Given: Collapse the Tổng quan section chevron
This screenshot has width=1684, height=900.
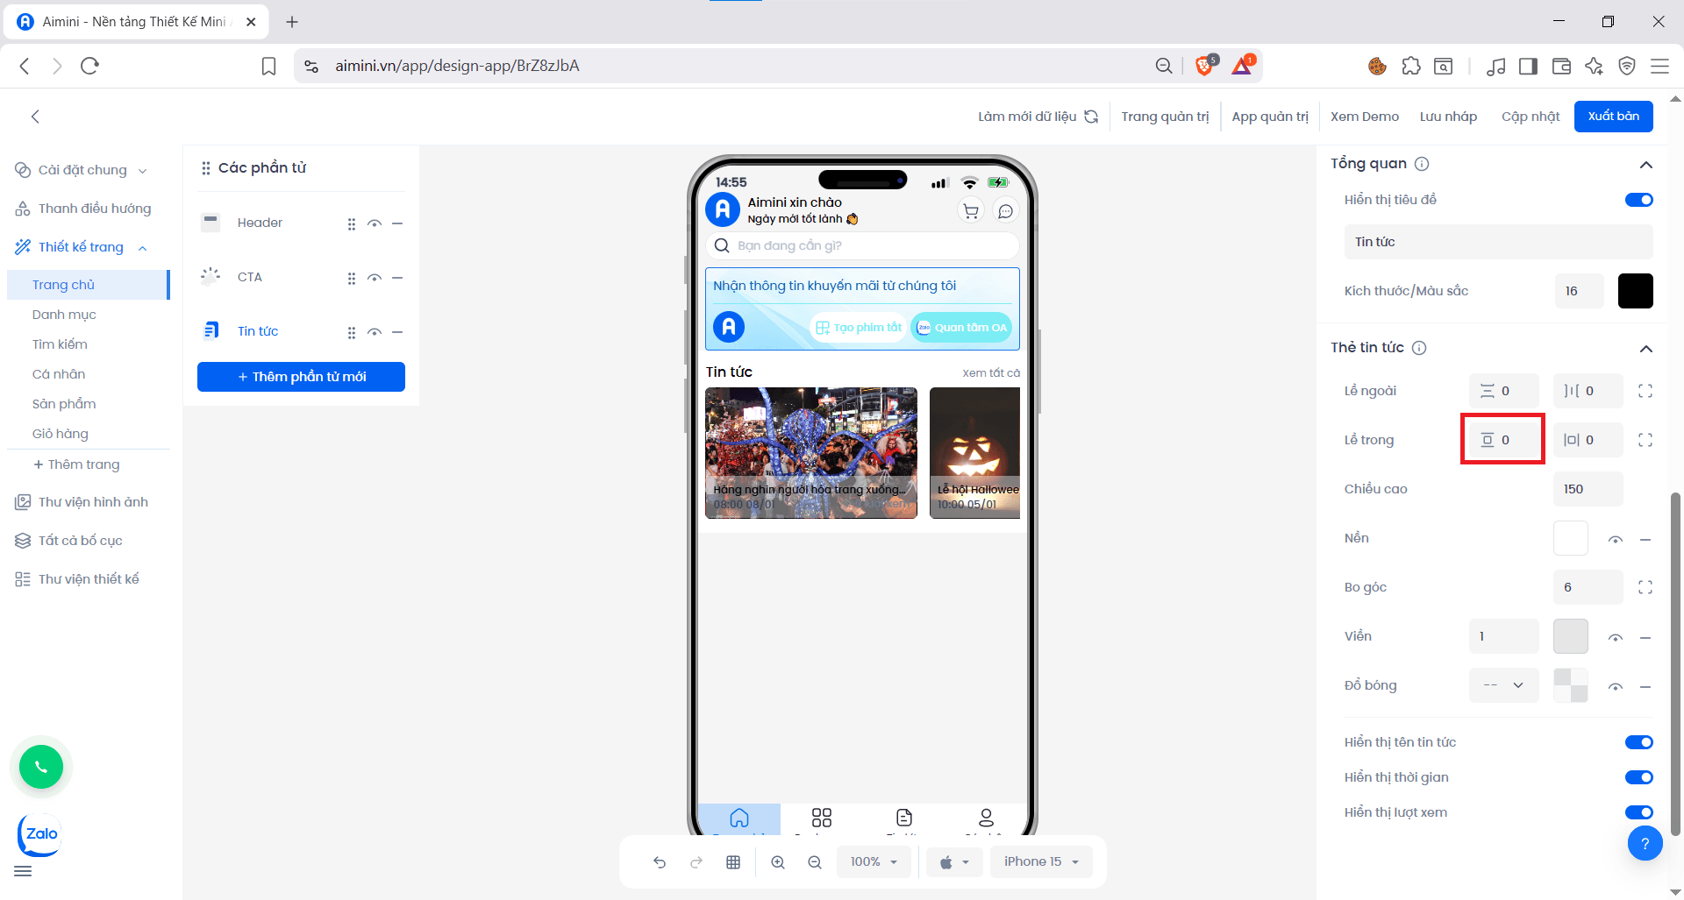Looking at the screenshot, I should pyautogui.click(x=1646, y=165).
